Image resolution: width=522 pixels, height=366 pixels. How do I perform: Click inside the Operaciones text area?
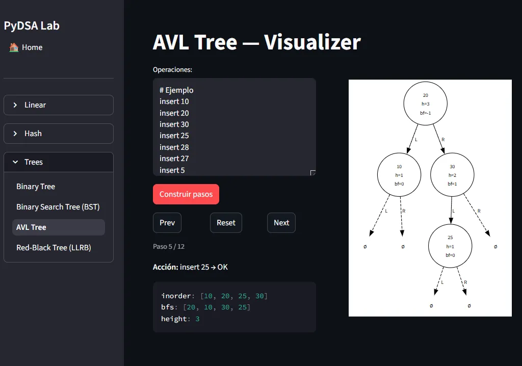[234, 126]
